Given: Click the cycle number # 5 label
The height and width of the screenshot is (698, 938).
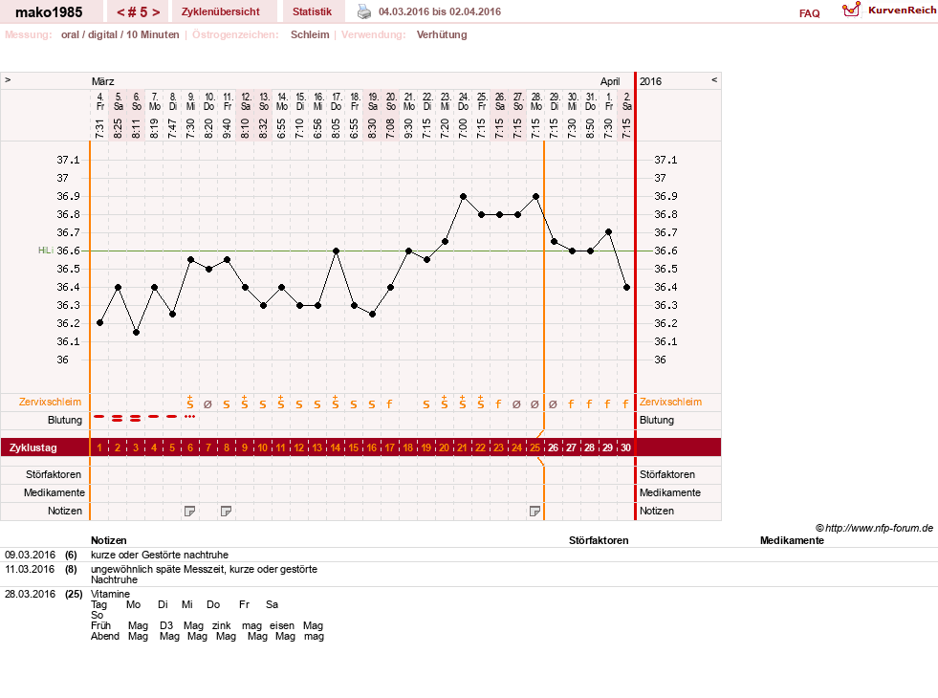Looking at the screenshot, I should pyautogui.click(x=139, y=12).
